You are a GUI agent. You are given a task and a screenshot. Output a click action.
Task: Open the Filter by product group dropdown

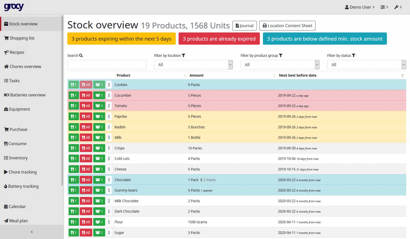click(x=280, y=65)
